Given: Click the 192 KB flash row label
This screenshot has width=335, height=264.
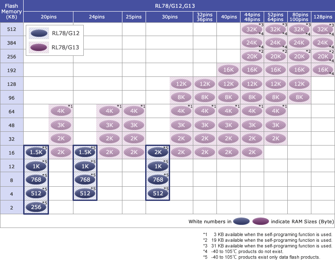Looking at the screenshot, I should 12,70.
